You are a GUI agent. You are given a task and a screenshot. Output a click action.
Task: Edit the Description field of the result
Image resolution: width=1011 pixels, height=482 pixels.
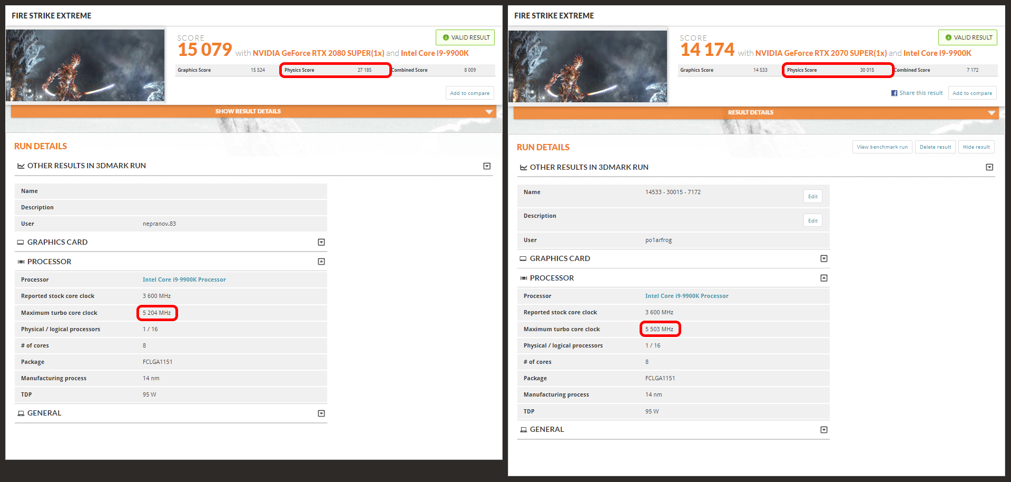813,220
